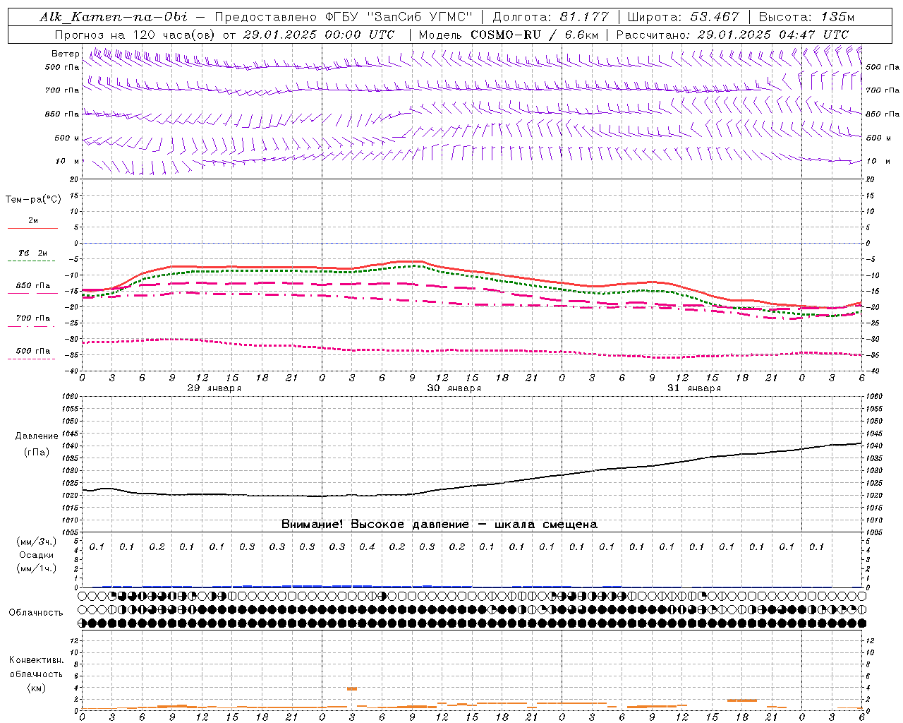The width and height of the screenshot is (903, 723).
Task: Click the orange convective bar at 4 km
Action: tap(352, 688)
